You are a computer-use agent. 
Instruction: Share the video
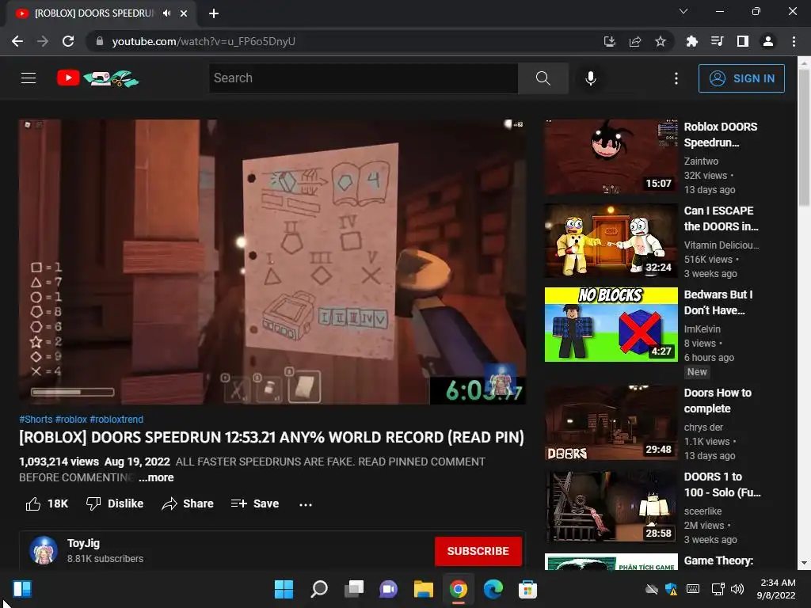tap(187, 503)
